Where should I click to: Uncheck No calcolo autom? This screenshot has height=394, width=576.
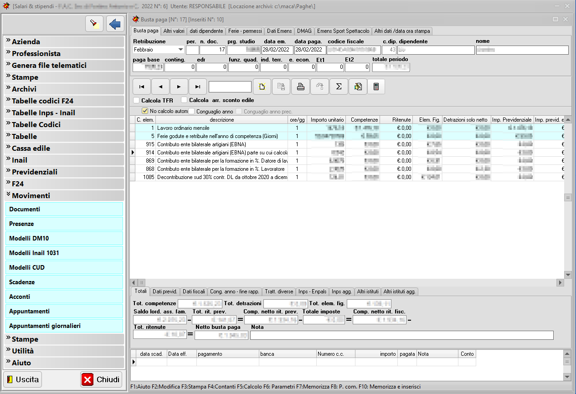tap(145, 111)
